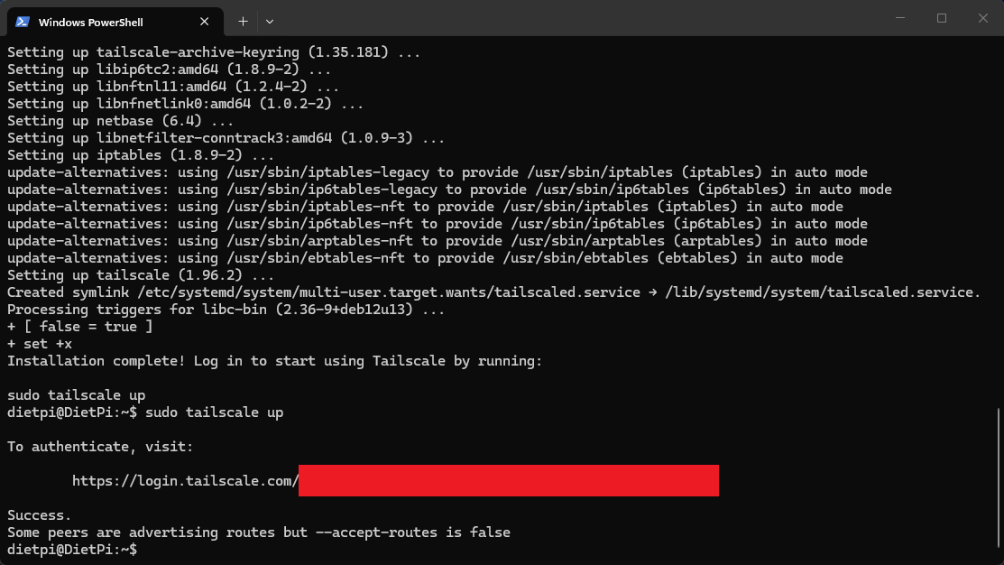The image size is (1004, 565).
Task: Close the terminal window
Action: click(983, 18)
